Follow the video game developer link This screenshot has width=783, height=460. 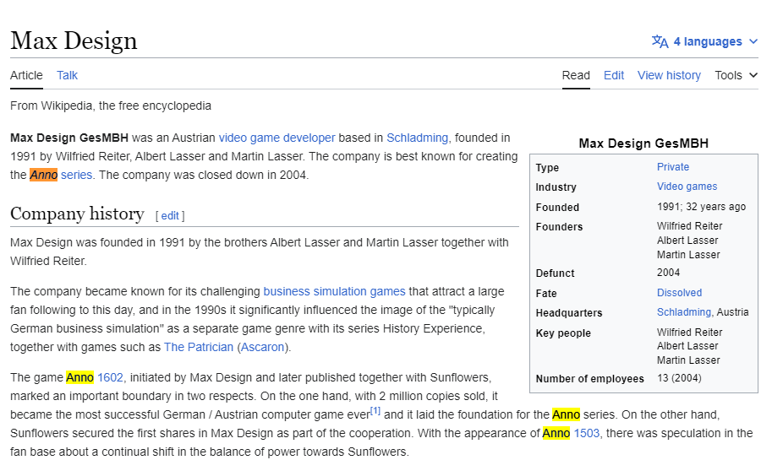(x=277, y=138)
